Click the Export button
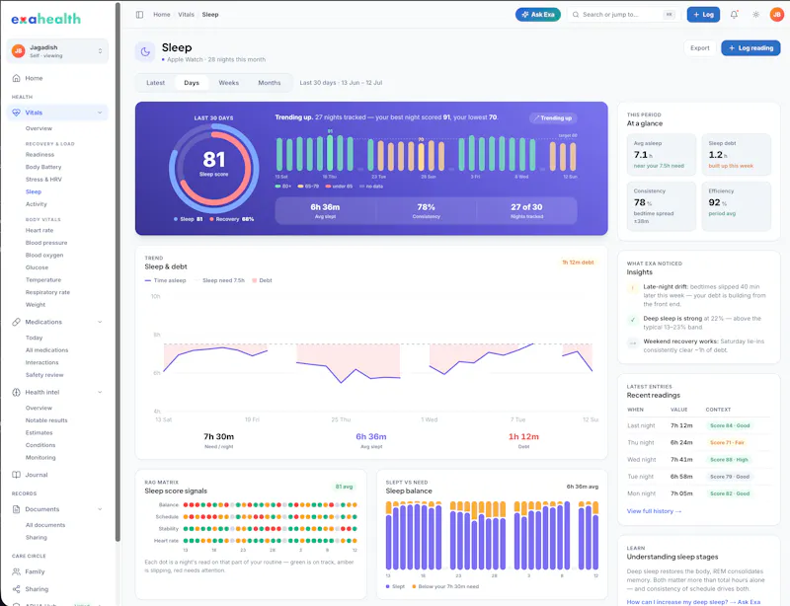 (700, 47)
